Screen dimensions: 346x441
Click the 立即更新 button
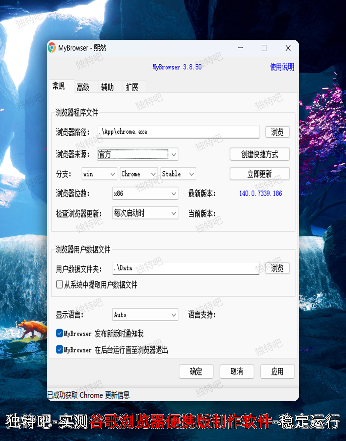pyautogui.click(x=260, y=174)
